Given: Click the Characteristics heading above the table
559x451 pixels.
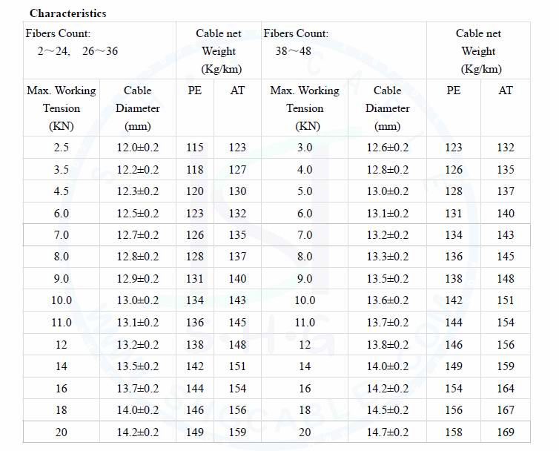Looking at the screenshot, I should pyautogui.click(x=67, y=13).
